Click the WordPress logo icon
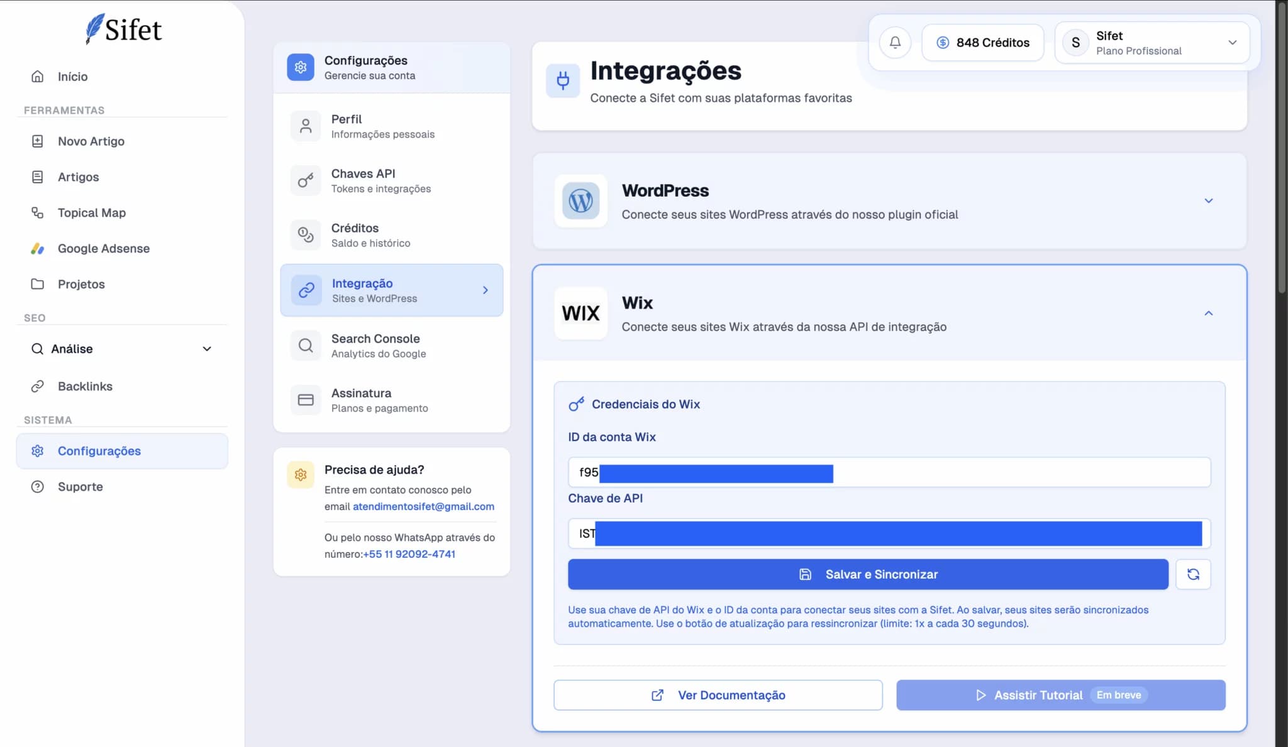The height and width of the screenshot is (747, 1288). click(x=580, y=201)
